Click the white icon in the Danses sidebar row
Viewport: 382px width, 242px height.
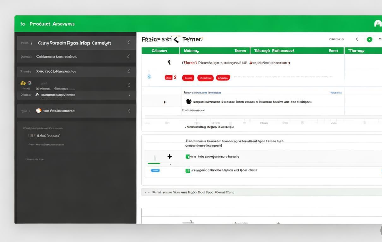coord(37,95)
